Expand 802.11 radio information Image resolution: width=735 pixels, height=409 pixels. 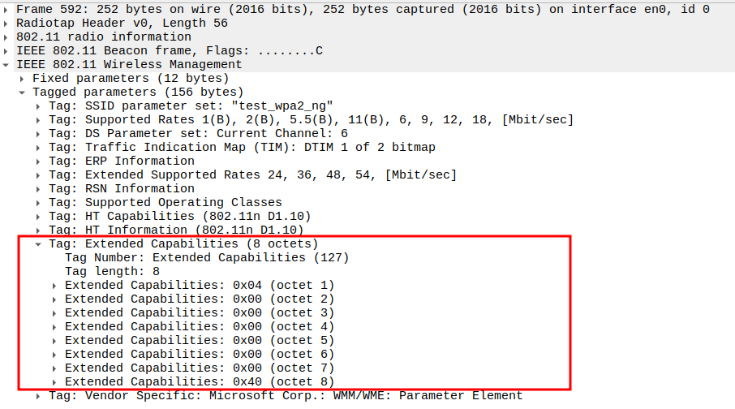coord(6,37)
